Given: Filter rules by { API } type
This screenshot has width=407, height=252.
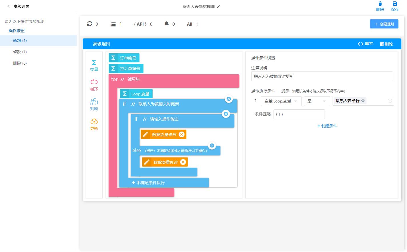Looking at the screenshot, I should [143, 24].
